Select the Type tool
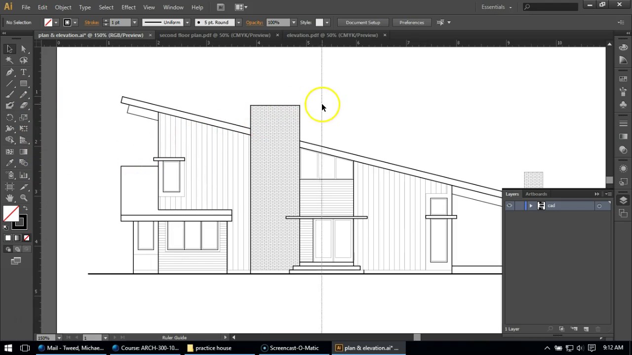Screen dimensions: 632x355 point(24,72)
